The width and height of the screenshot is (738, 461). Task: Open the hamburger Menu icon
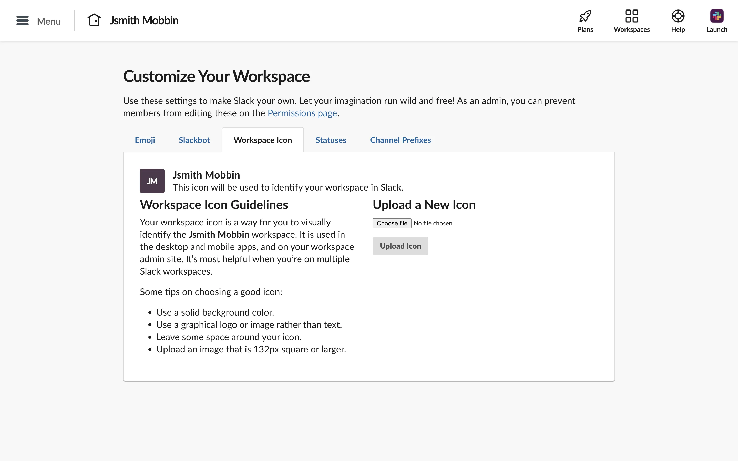[x=22, y=21]
